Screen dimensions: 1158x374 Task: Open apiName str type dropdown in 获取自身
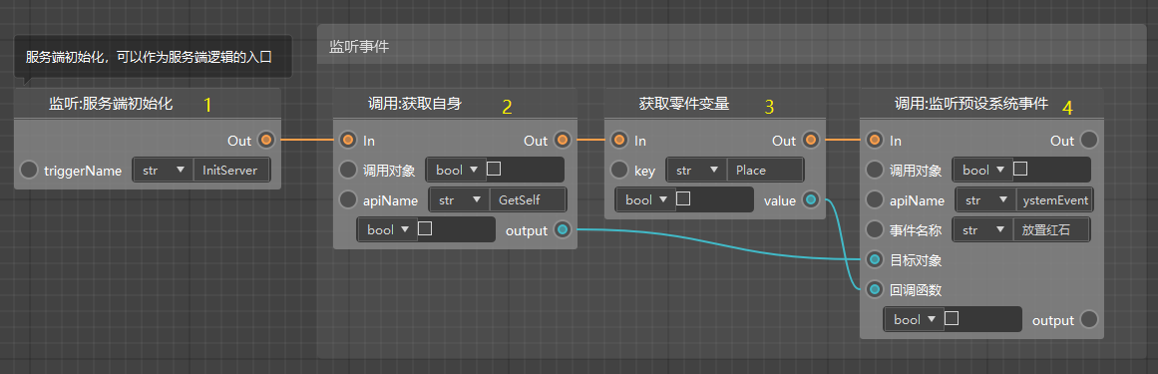click(459, 199)
